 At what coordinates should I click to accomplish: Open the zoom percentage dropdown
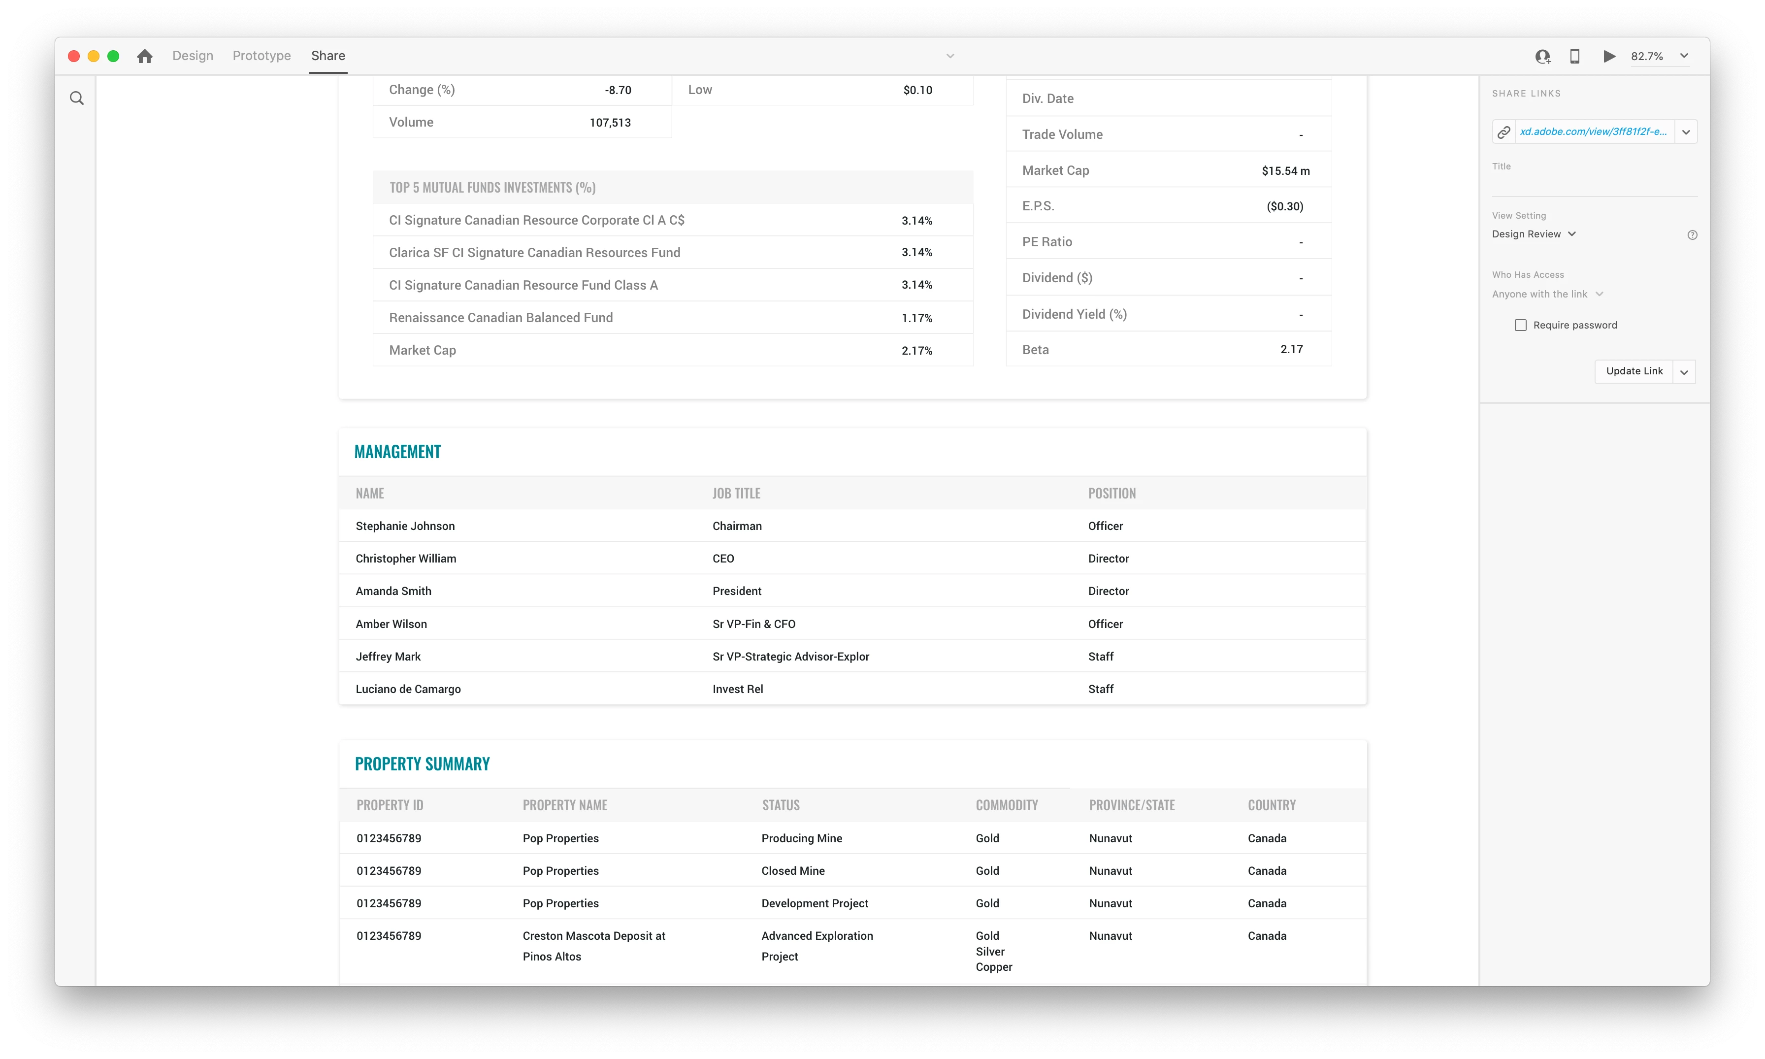pos(1684,56)
